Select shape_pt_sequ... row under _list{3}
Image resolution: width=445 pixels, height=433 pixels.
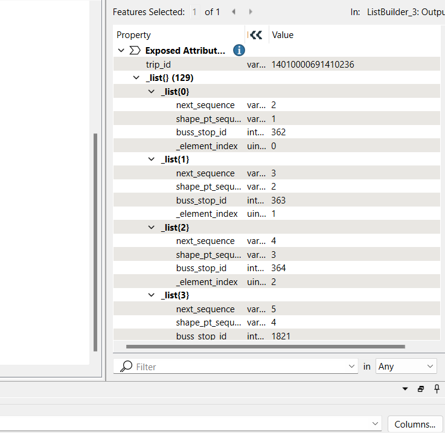click(x=277, y=322)
